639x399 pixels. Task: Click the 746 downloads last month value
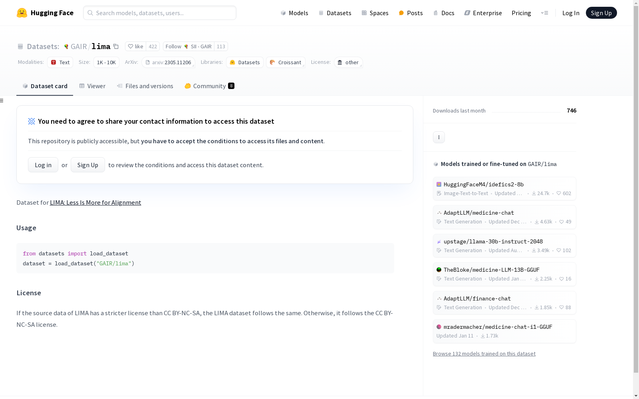point(572,111)
